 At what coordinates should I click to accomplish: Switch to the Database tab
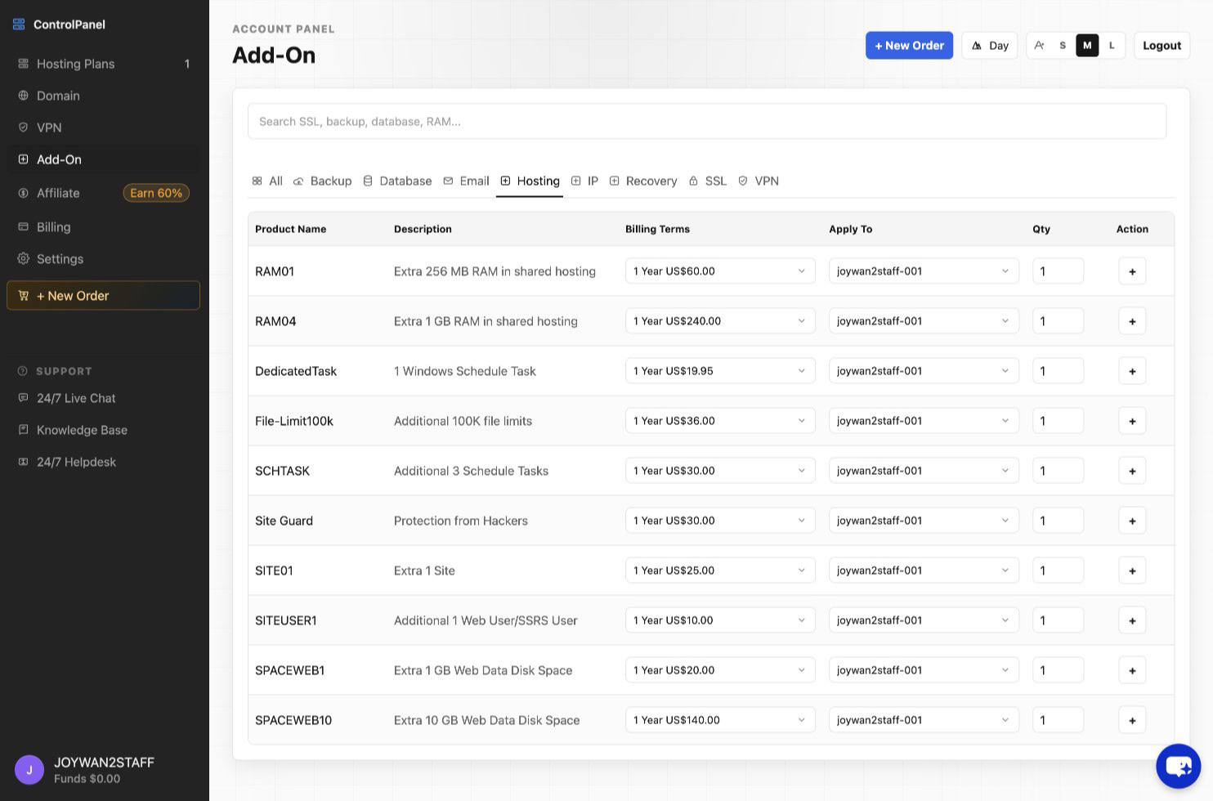[x=397, y=181]
